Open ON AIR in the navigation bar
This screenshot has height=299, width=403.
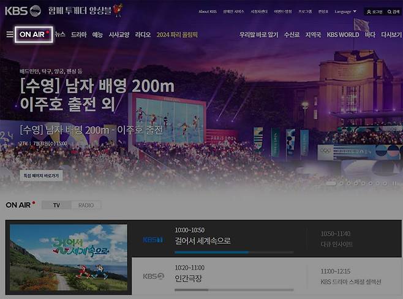click(x=34, y=34)
